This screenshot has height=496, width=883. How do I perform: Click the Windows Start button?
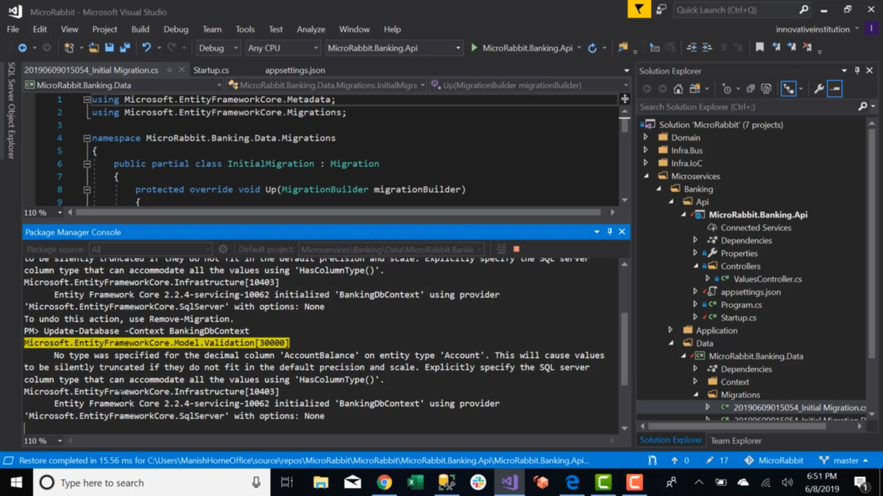(16, 482)
